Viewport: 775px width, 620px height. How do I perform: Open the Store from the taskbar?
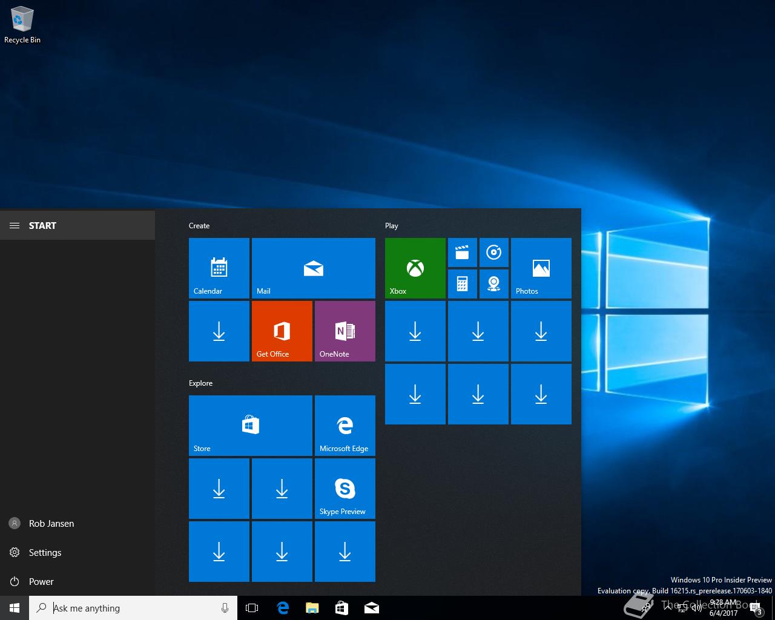pyautogui.click(x=341, y=608)
